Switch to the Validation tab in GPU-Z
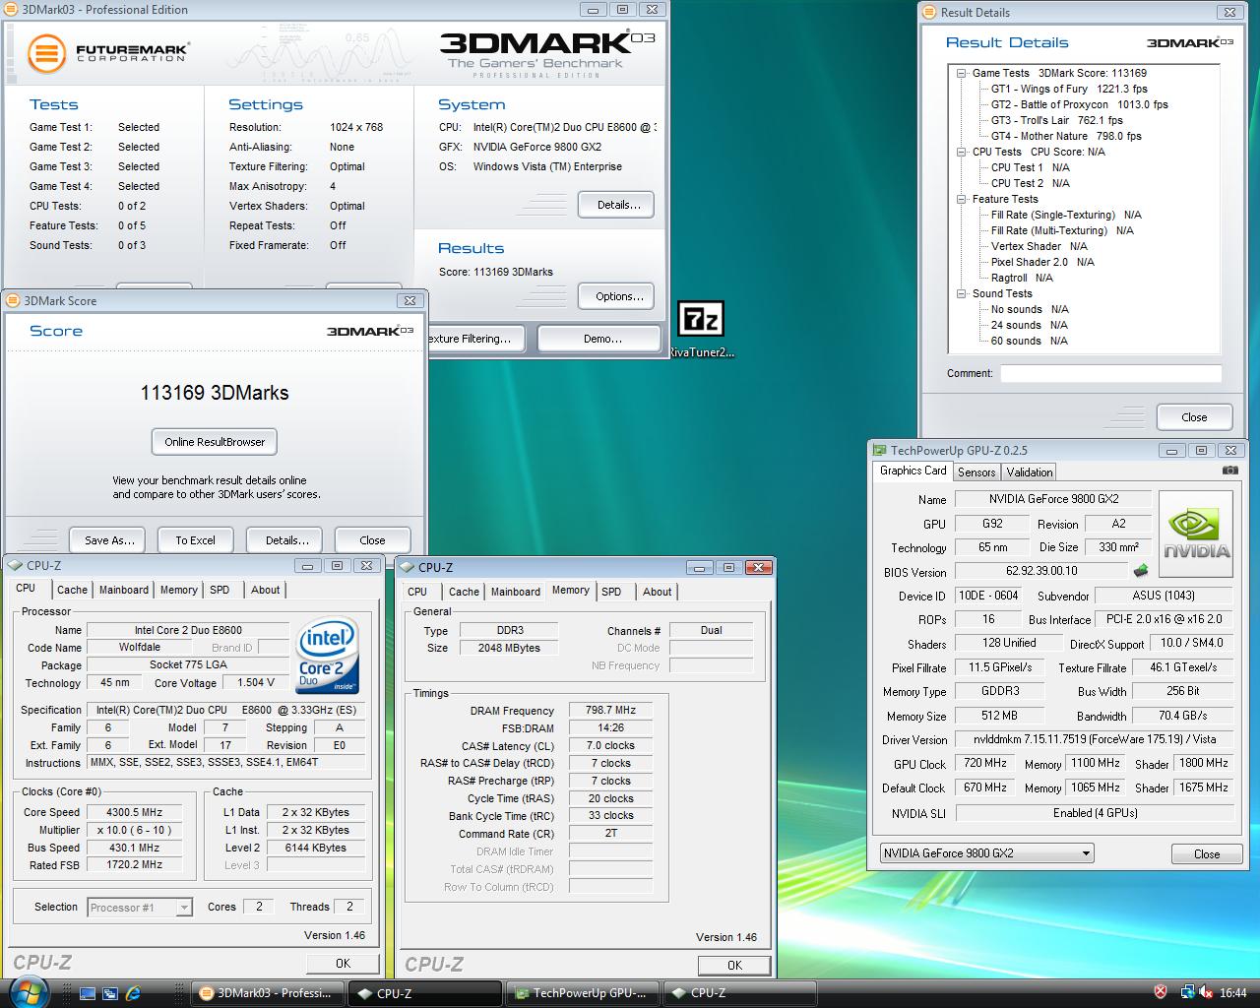1260x1008 pixels. point(1030,472)
